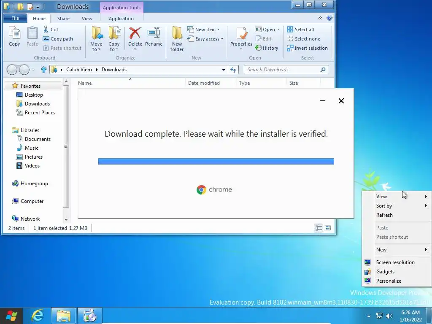Open the Copy to folder menu
Viewport: 432px width, 324px height.
(114, 39)
